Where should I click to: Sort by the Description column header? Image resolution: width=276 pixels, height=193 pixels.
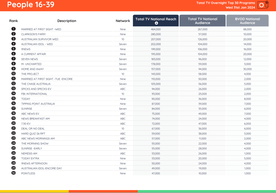click(67, 21)
